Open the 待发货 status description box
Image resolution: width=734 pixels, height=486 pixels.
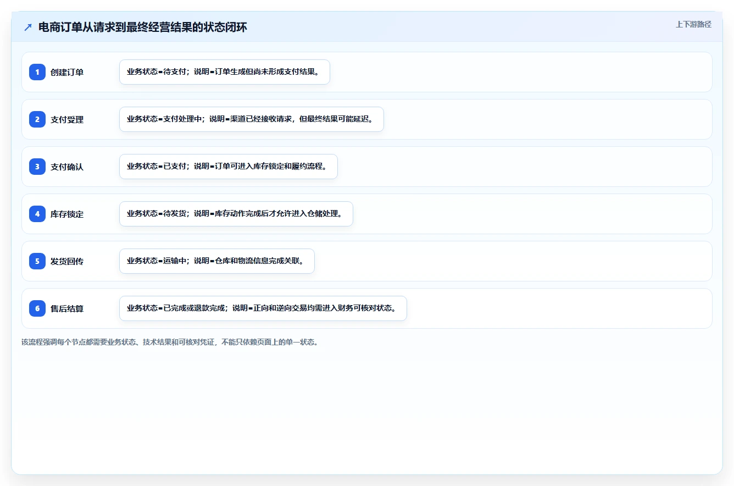[x=236, y=214]
